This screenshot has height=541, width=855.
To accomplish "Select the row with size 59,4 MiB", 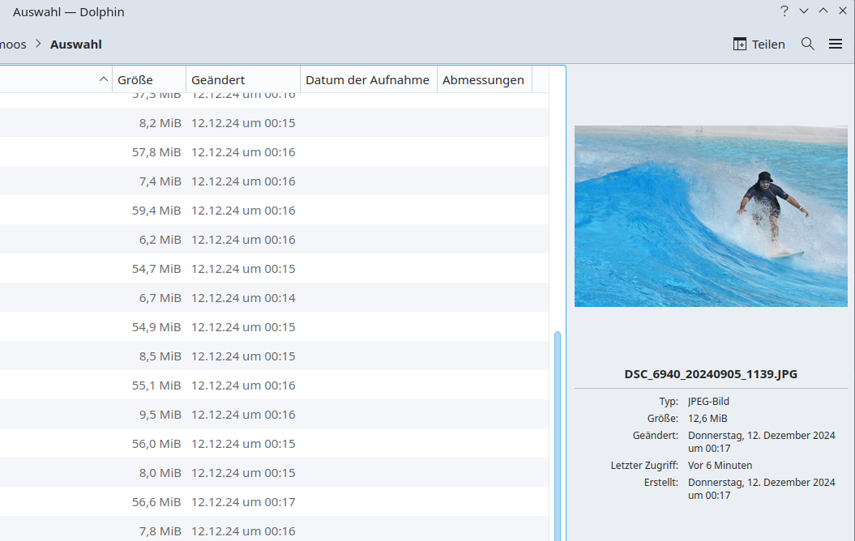I will click(x=274, y=211).
